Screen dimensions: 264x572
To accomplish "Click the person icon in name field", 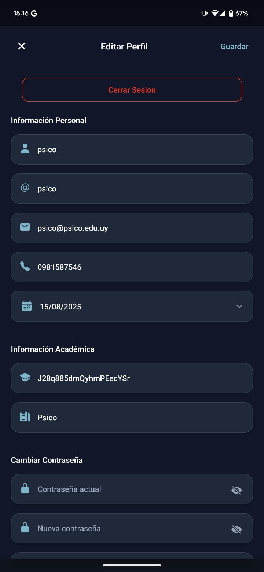I will tap(25, 149).
